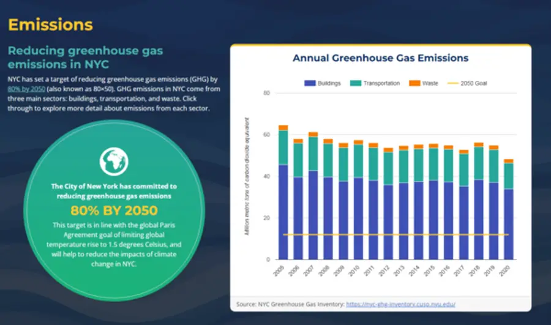Click the Emissions page heading

coord(50,25)
